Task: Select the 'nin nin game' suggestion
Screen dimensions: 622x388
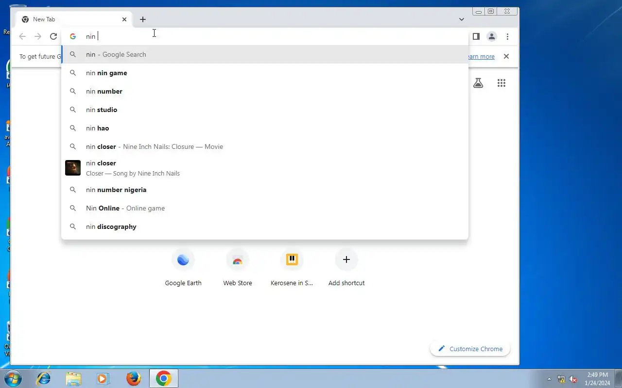Action: coord(265,73)
